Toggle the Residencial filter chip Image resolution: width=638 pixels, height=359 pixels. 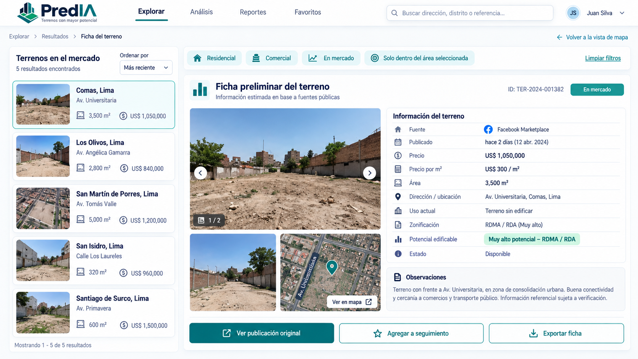tap(214, 58)
